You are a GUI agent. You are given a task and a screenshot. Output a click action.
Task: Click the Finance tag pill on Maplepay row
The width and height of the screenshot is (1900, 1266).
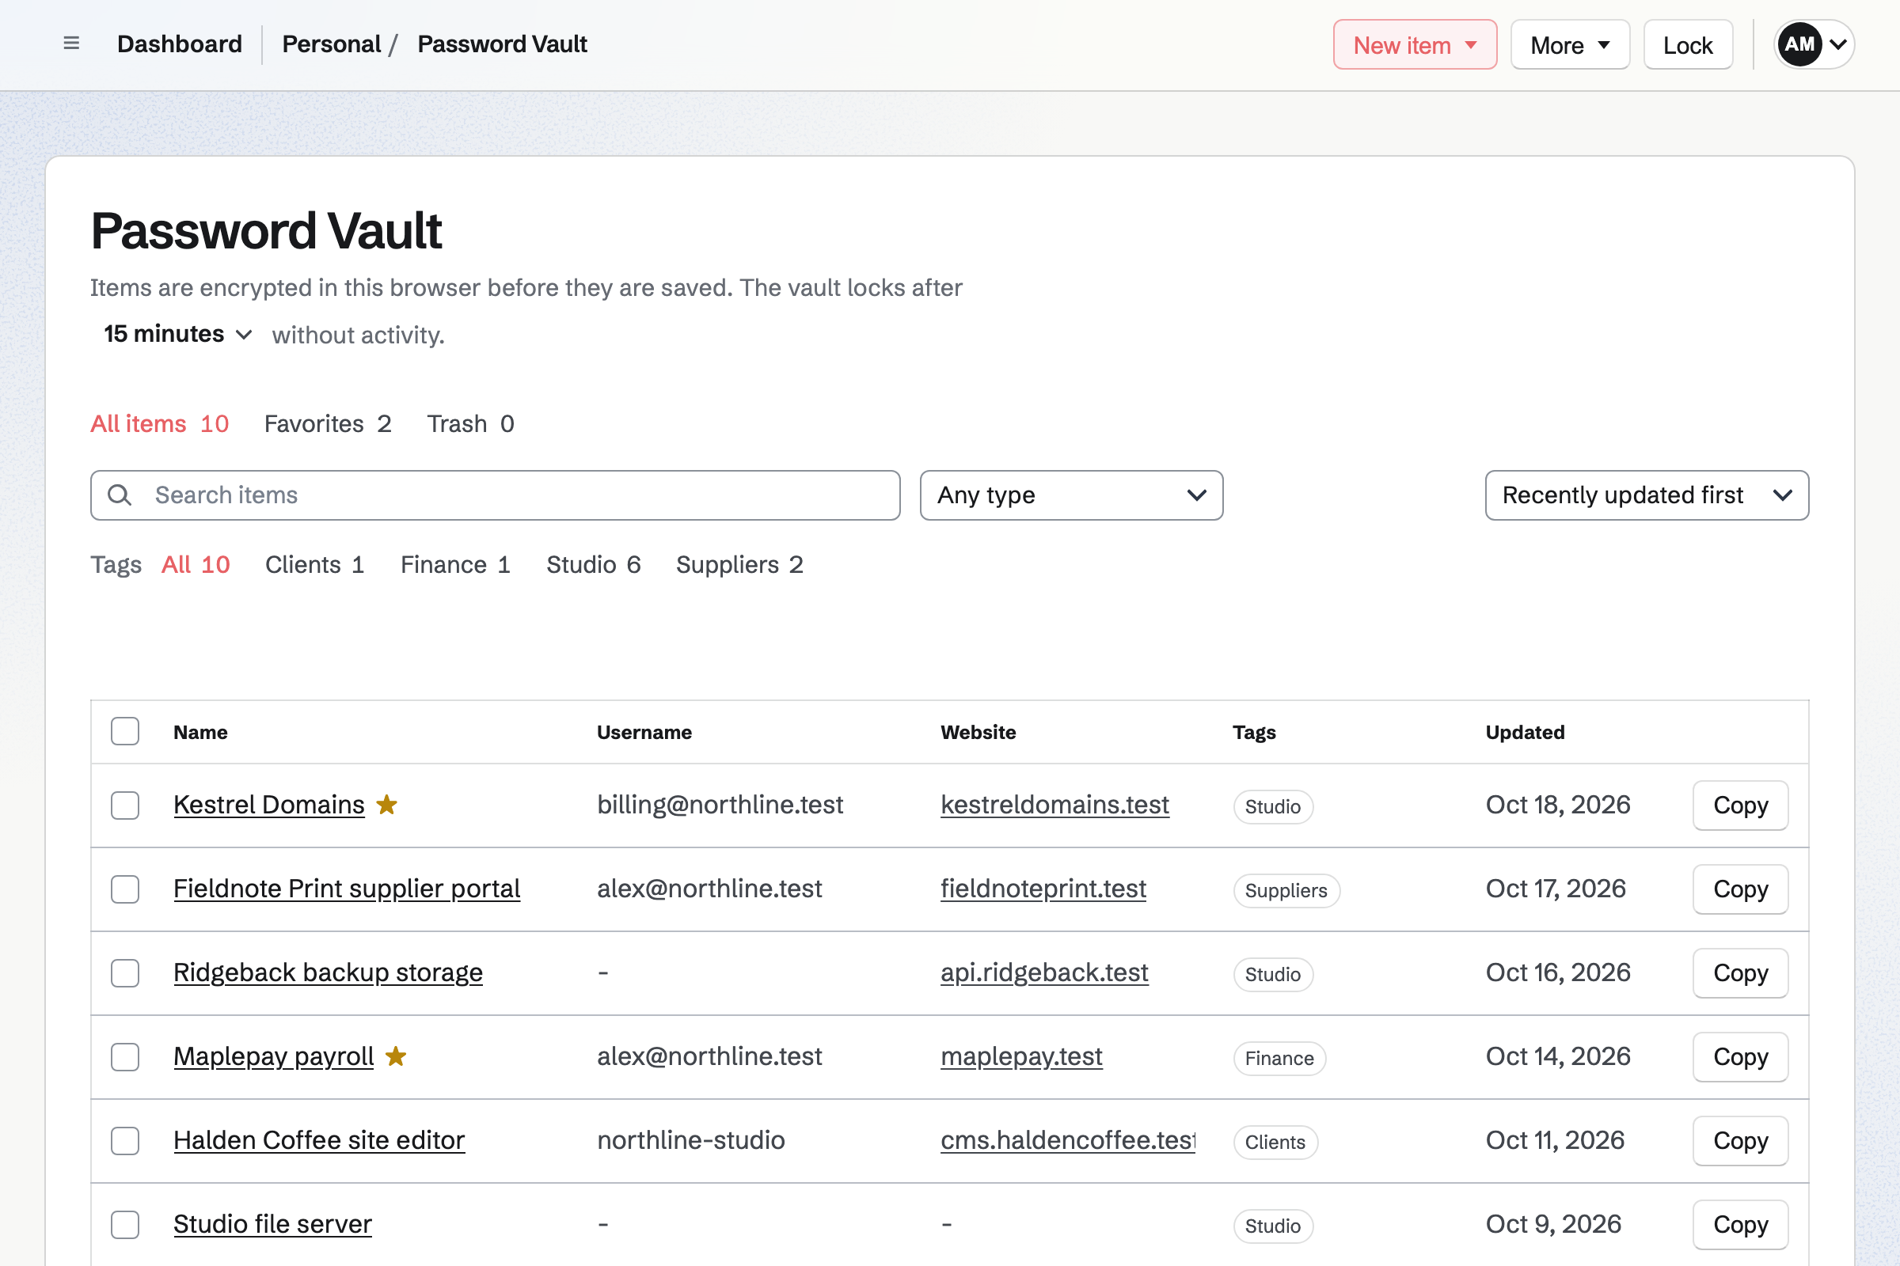point(1279,1059)
